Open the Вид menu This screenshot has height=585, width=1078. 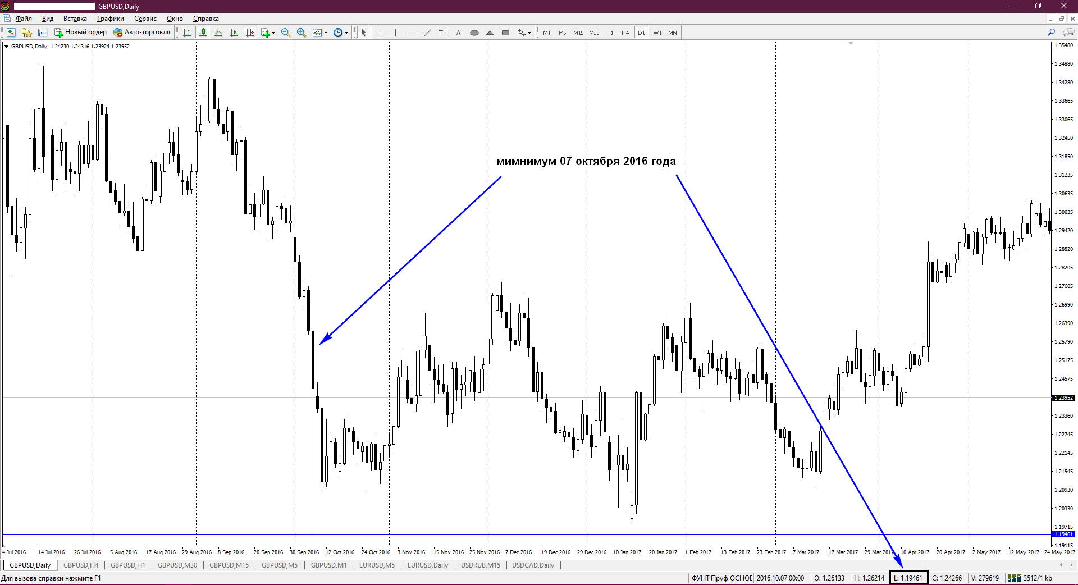pos(48,19)
